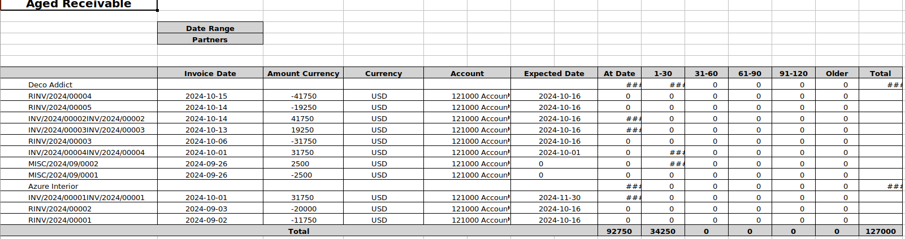The width and height of the screenshot is (905, 239).
Task: Select the MISC/2024/09/0002 entry cell
Action: 63,163
